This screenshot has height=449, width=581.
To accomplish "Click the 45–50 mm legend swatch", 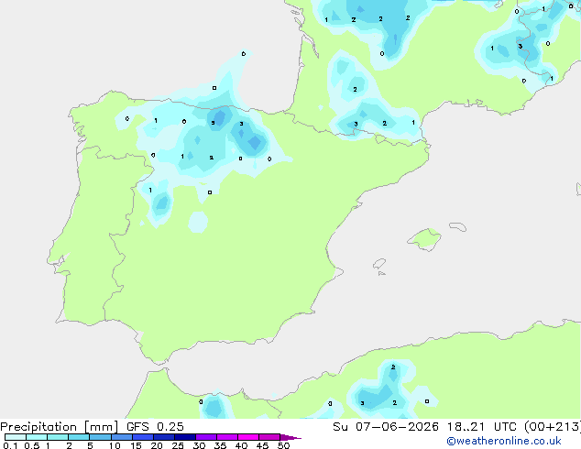I will coord(269,437).
